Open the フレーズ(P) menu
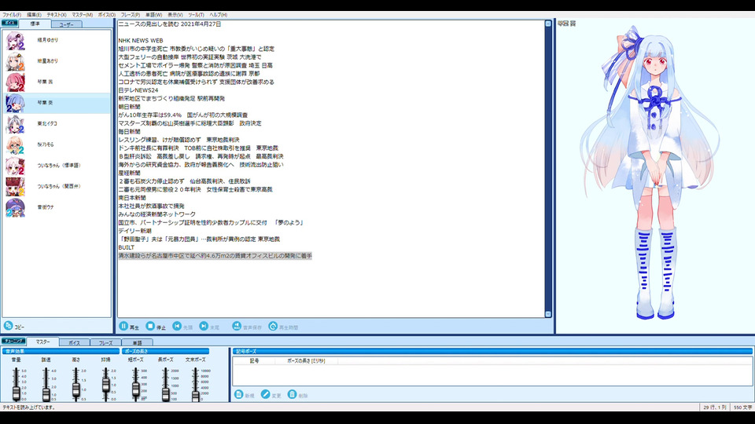The height and width of the screenshot is (424, 755). [x=130, y=15]
